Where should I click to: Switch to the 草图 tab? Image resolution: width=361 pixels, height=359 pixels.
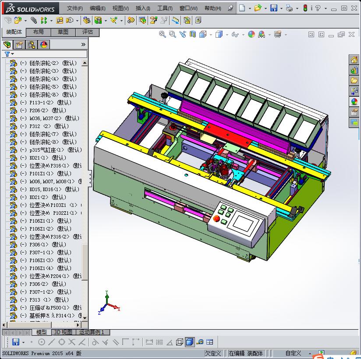63,32
